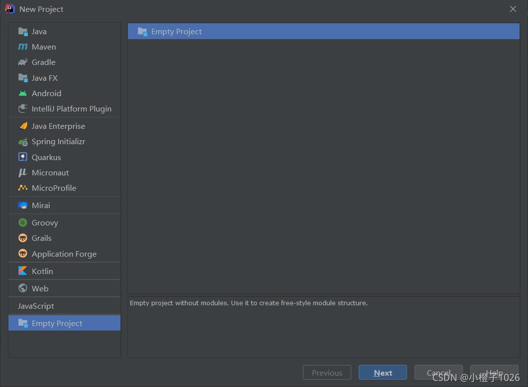Pick Application Forge label
528x387 pixels.
(64, 254)
